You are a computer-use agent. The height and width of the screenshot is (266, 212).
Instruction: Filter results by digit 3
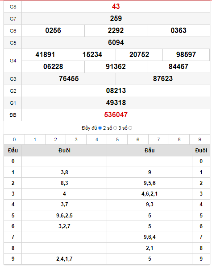(x=76, y=139)
